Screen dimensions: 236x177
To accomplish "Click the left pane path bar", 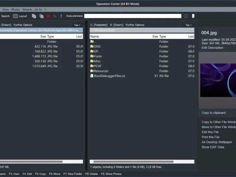I will 41,30.
